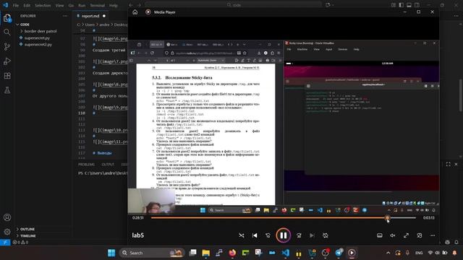Image resolution: width=463 pixels, height=260 pixels.
Task: Open the Telegram taskbar icon
Action: (339, 253)
